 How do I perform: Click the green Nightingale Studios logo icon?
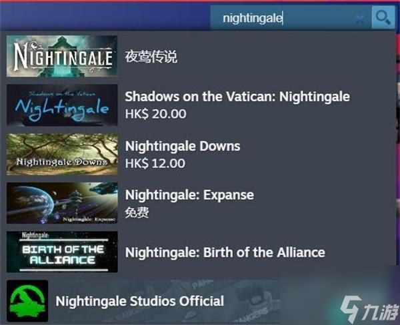coord(27,301)
